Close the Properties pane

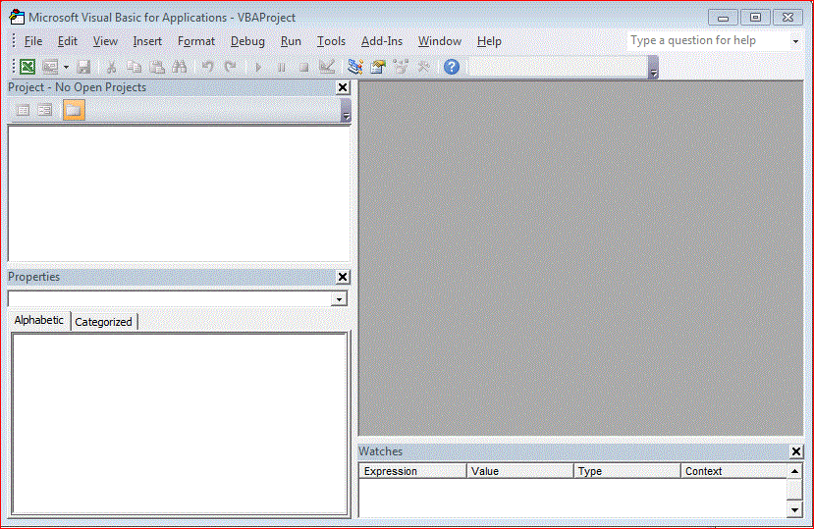point(343,277)
